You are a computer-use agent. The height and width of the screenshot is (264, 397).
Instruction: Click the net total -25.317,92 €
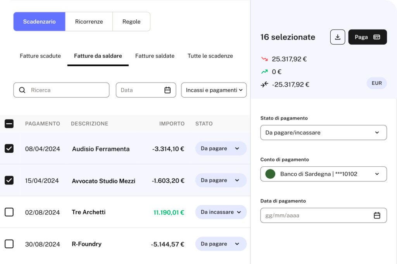pyautogui.click(x=290, y=85)
